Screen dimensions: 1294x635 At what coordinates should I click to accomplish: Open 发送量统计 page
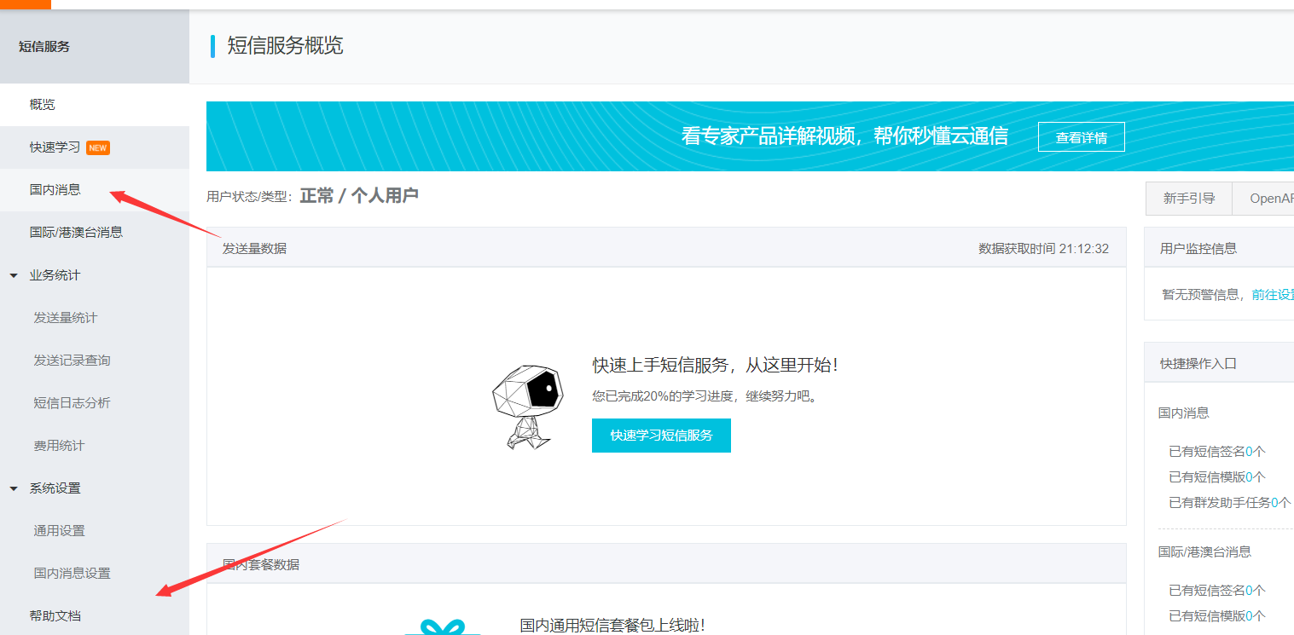[x=66, y=318]
